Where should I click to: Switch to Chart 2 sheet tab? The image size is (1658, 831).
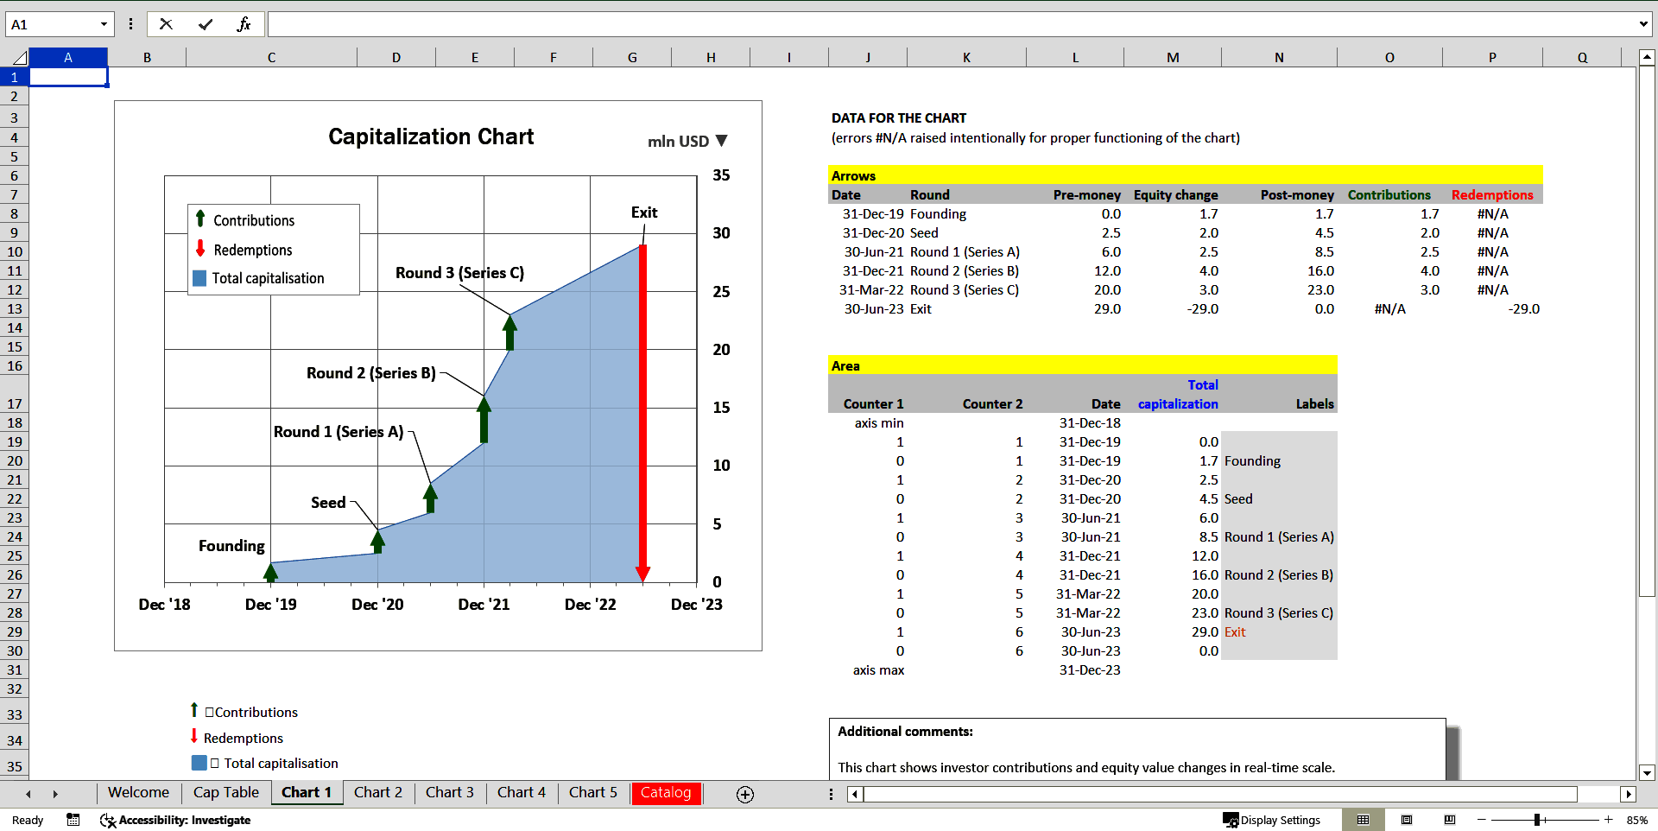point(378,792)
